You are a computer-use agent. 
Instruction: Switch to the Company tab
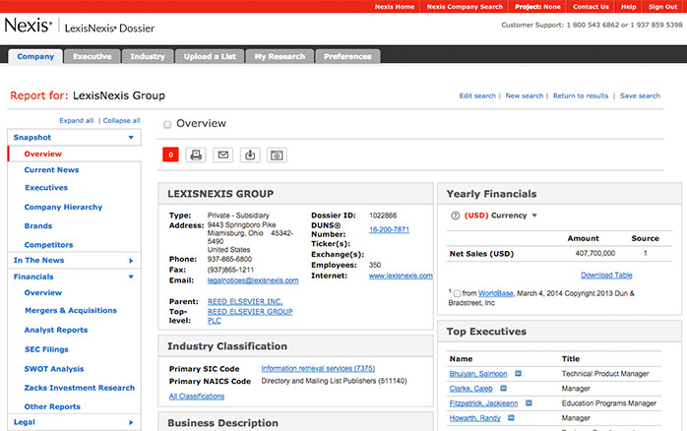point(35,56)
